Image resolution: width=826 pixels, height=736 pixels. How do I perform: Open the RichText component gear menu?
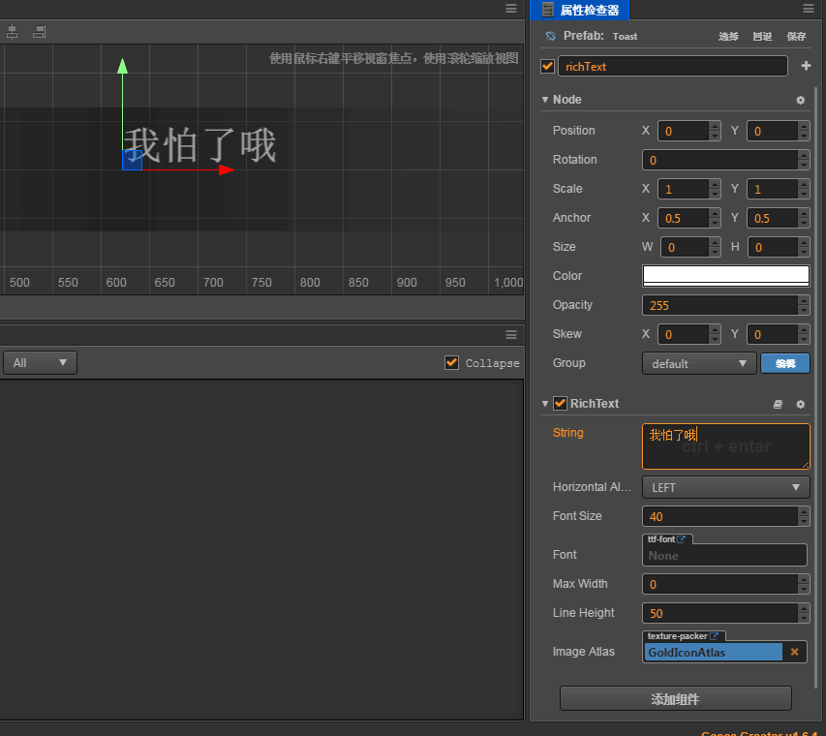(800, 404)
